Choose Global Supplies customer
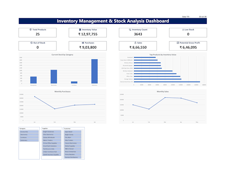The height and width of the screenshot is (177, 230). click(x=73, y=146)
